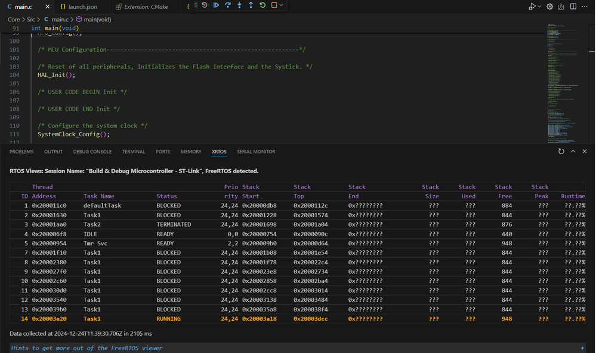Click the editor vertical scrollbar
Screen dimensions: 596x353
(591, 83)
